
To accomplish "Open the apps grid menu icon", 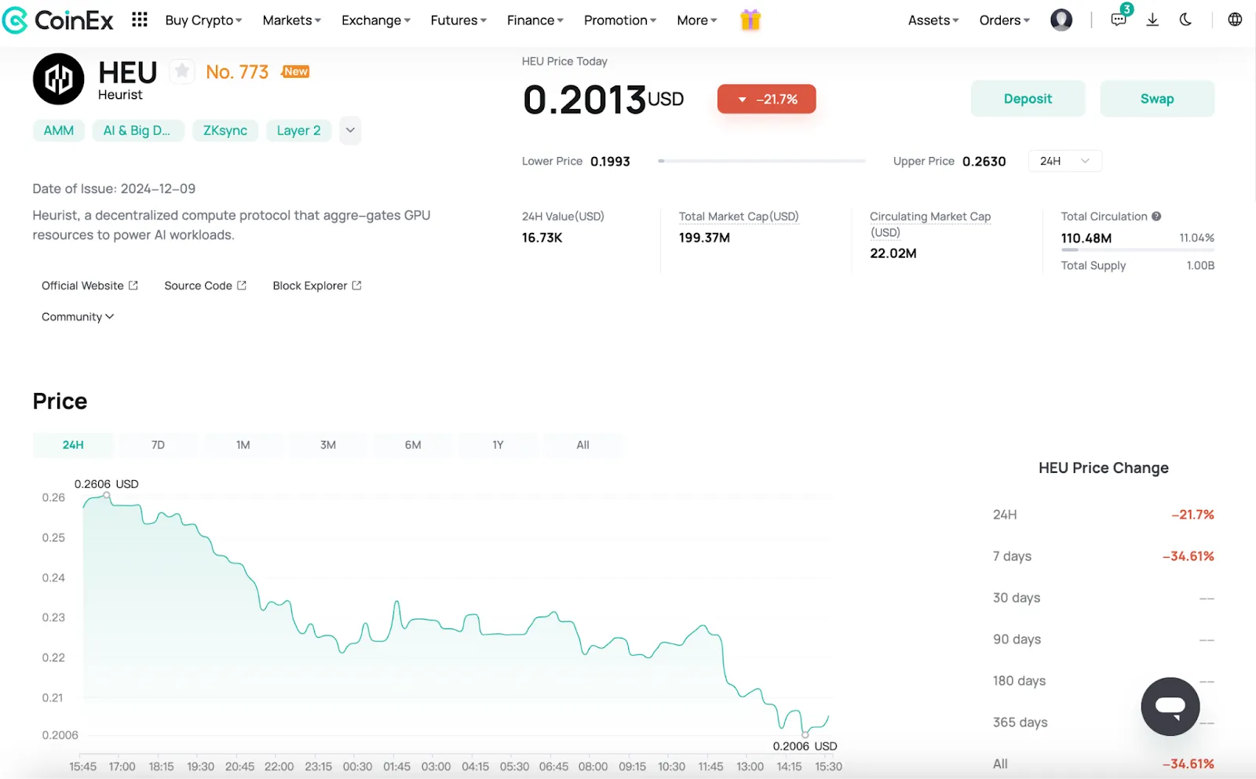I will pyautogui.click(x=140, y=20).
